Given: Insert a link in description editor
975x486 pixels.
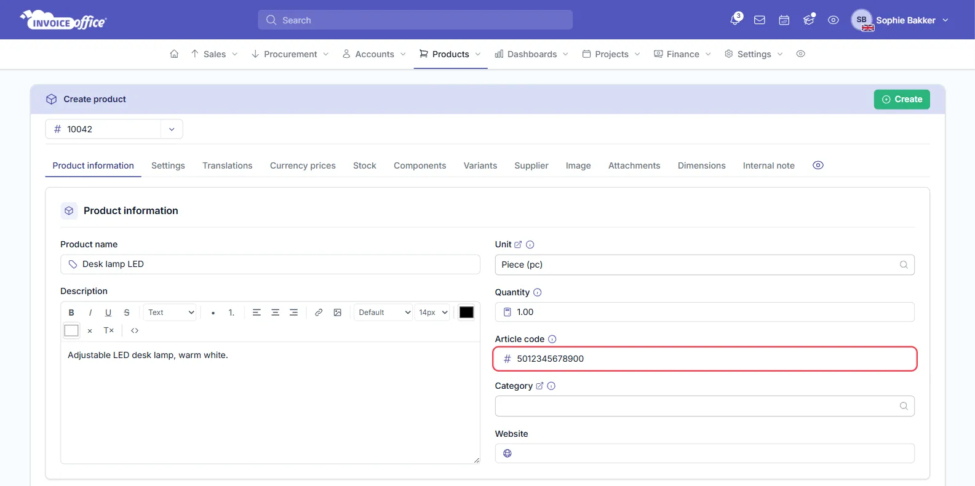Looking at the screenshot, I should [x=319, y=313].
